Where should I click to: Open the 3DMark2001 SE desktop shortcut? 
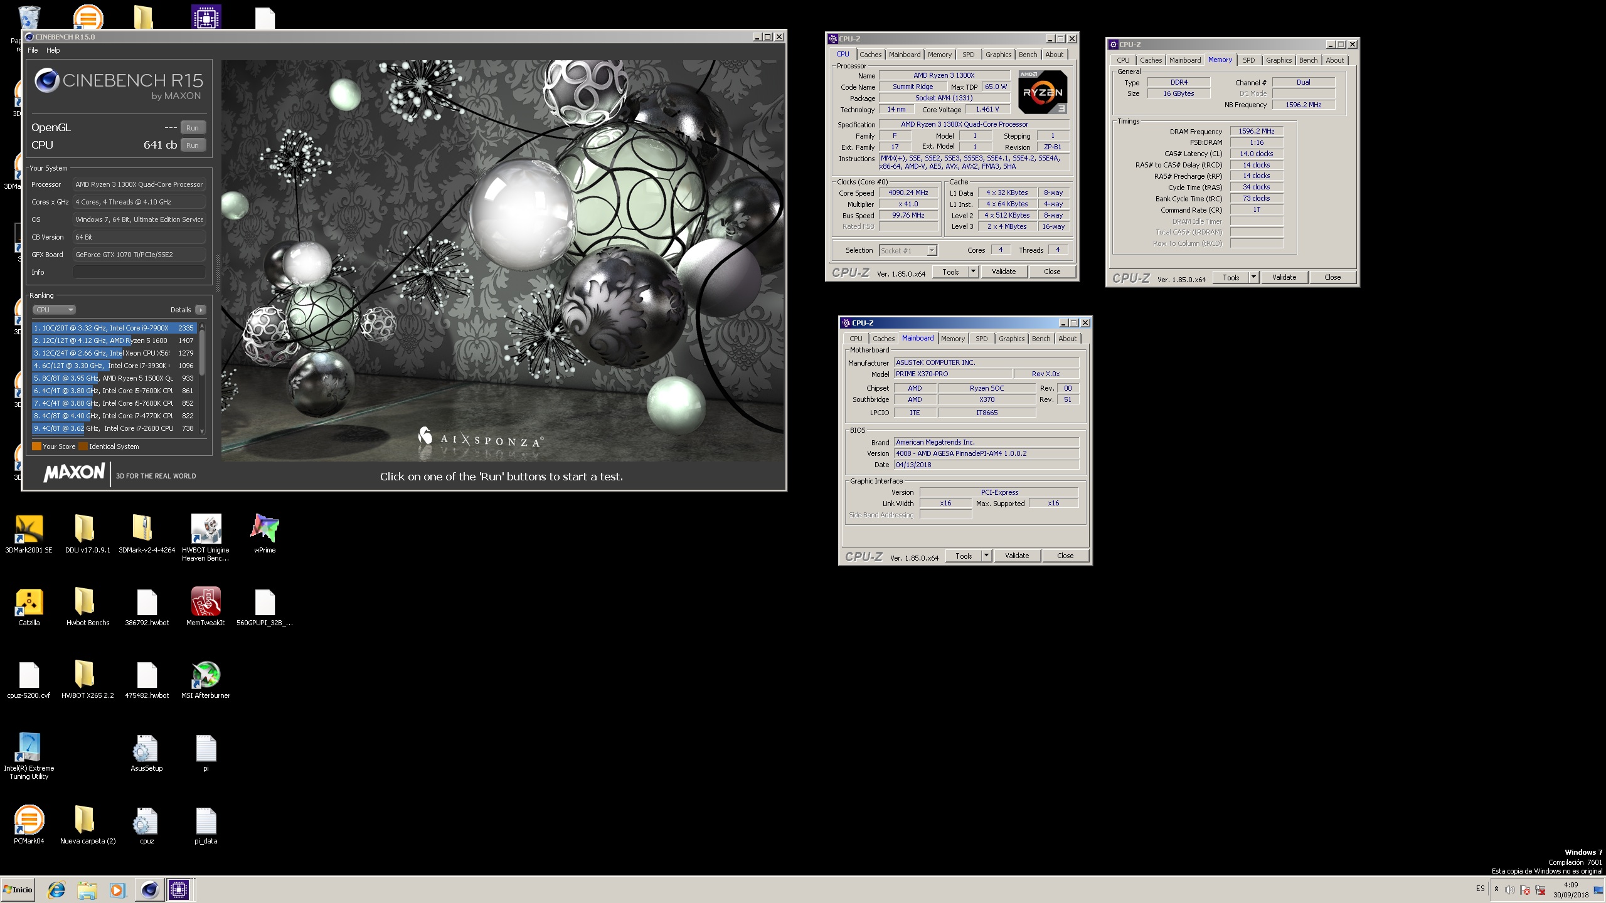coord(29,534)
